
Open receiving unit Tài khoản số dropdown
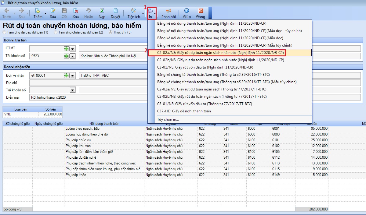(73, 90)
